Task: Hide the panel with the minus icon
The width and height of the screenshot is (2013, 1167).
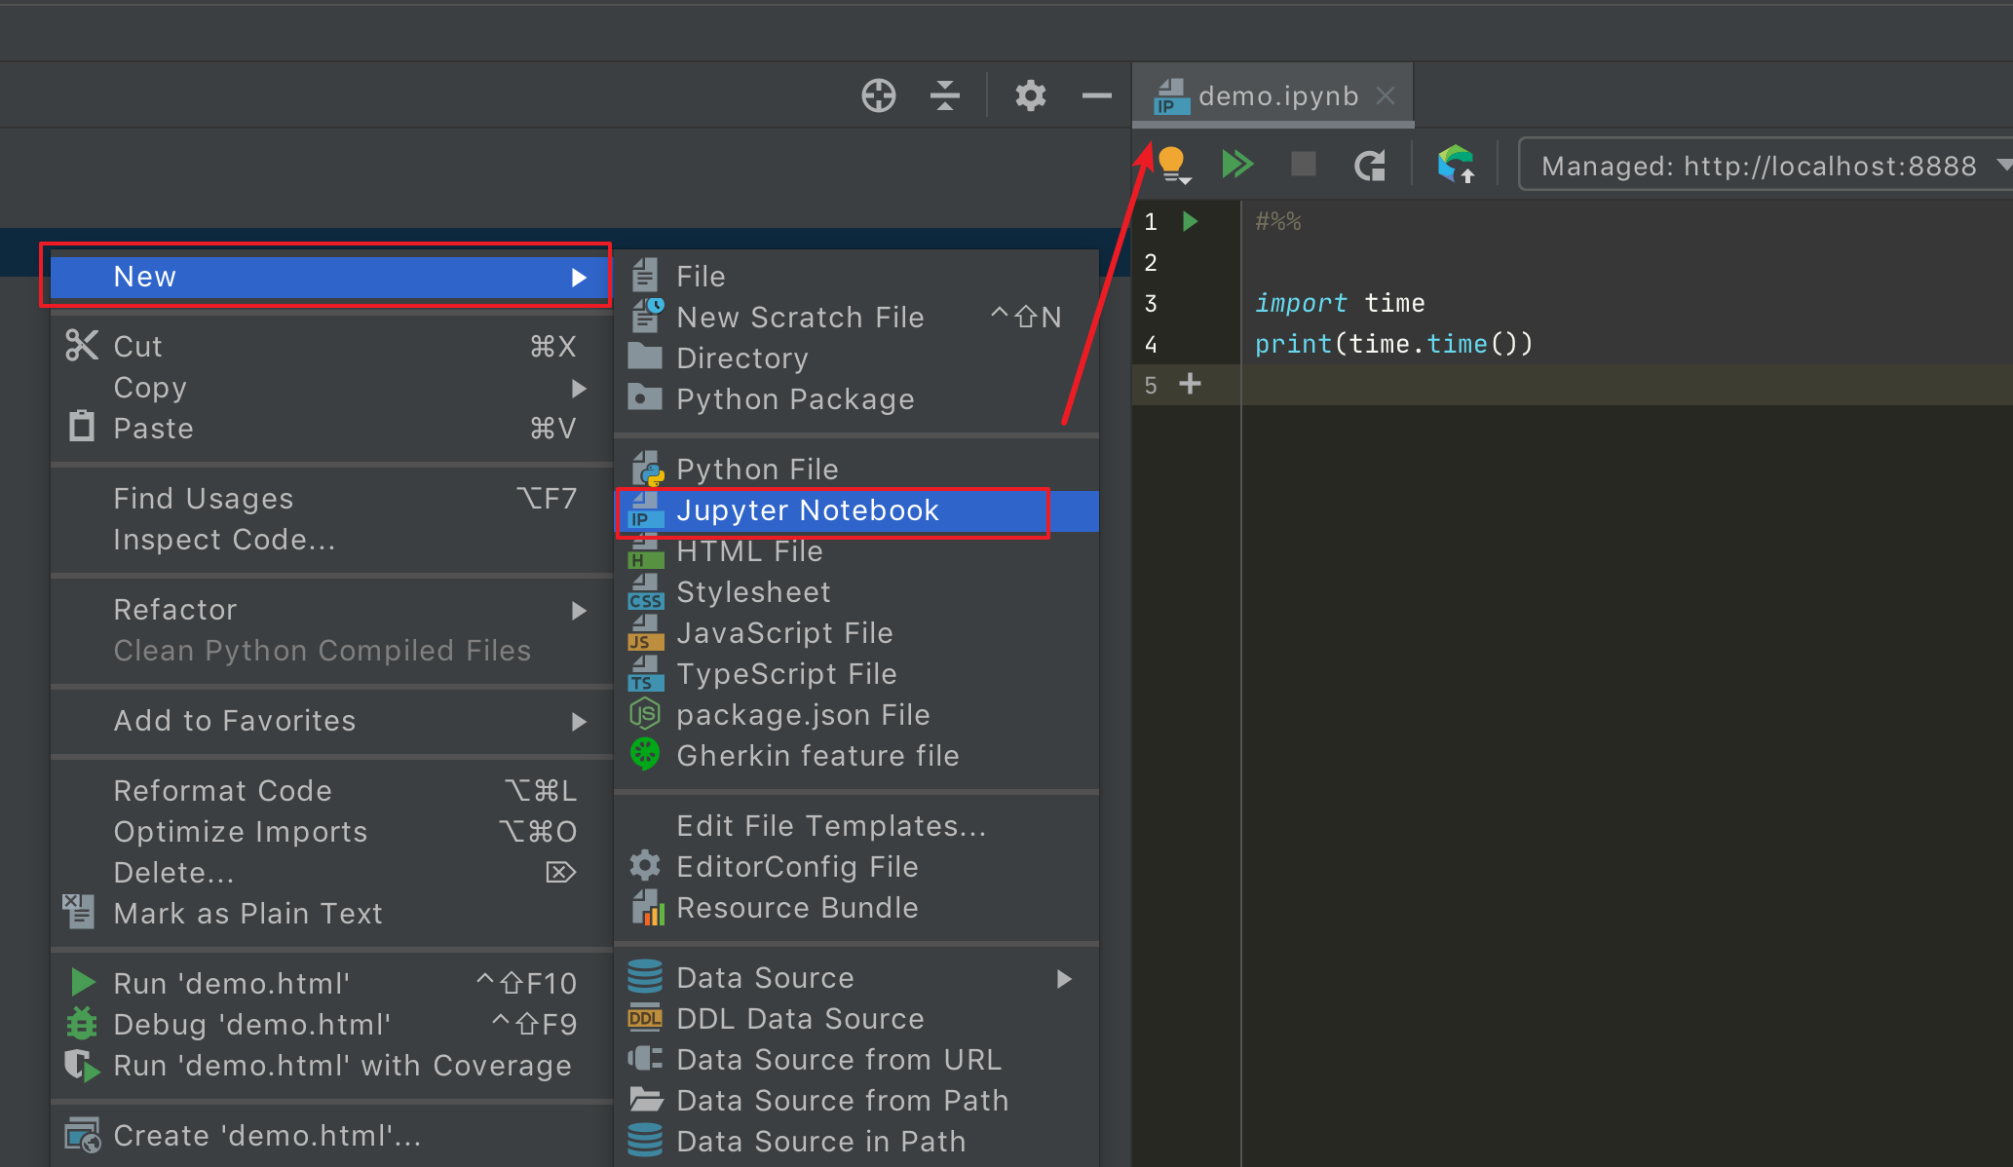Action: coord(1096,95)
